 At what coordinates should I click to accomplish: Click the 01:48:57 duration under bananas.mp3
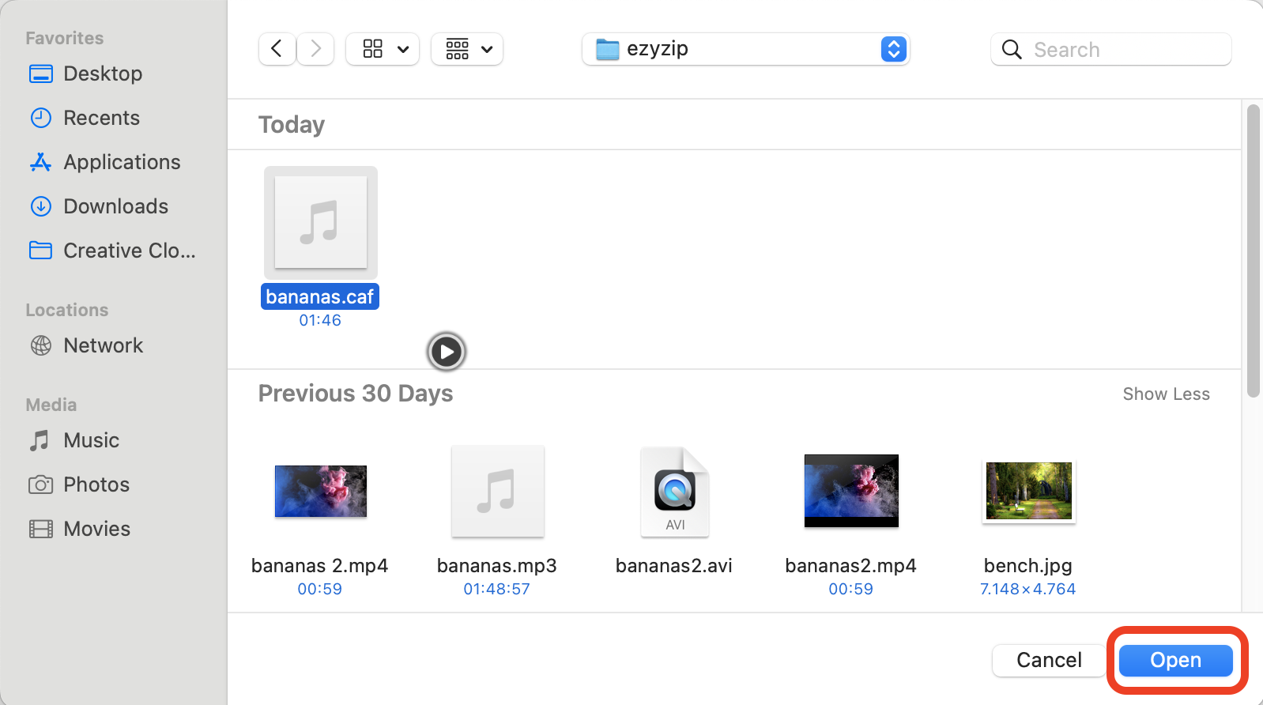(497, 589)
